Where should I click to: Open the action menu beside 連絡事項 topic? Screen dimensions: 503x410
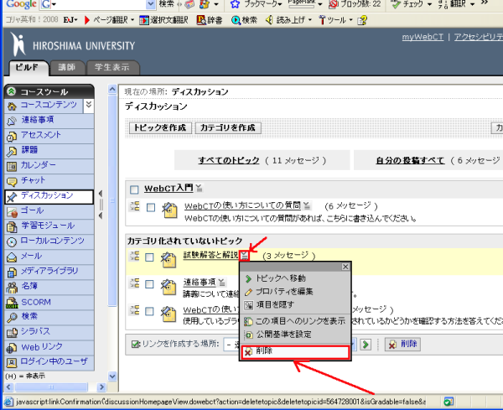tap(221, 283)
